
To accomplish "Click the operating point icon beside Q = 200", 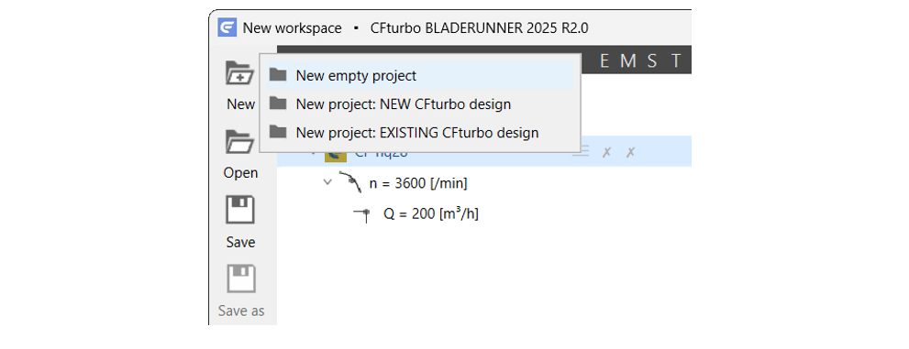I will [x=362, y=214].
